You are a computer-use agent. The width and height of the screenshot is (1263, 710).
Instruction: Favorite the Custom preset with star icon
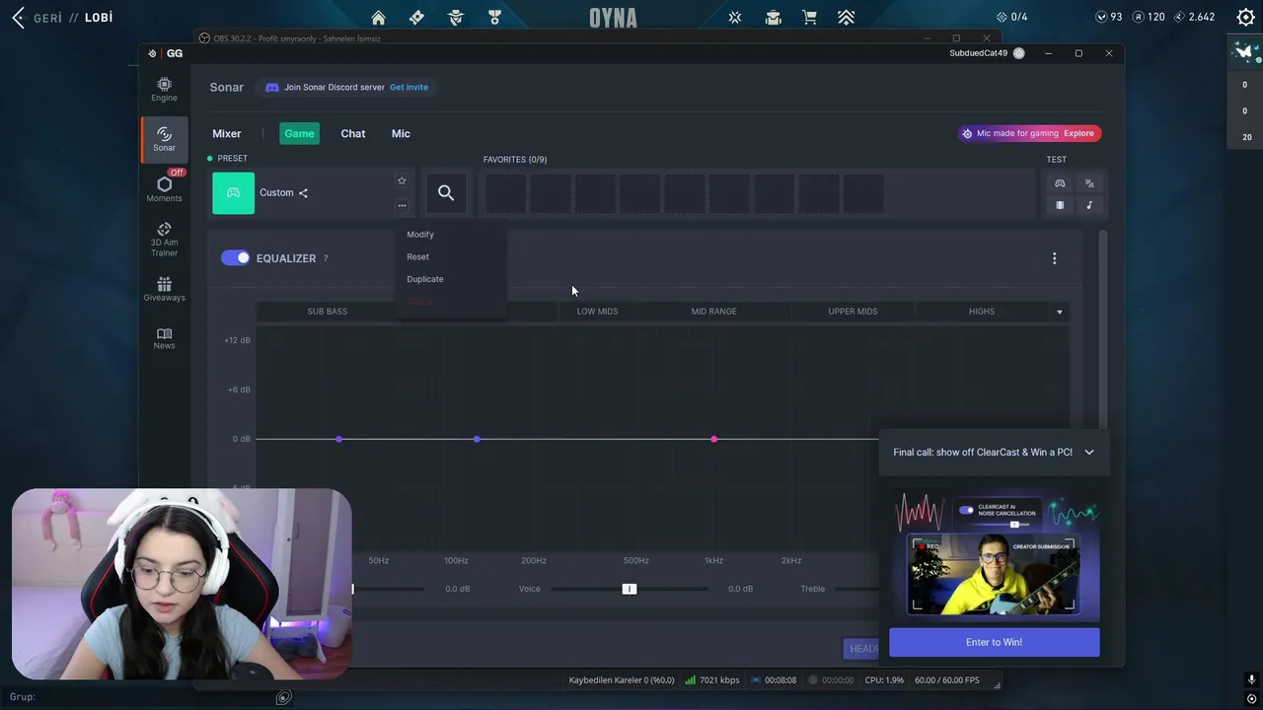[402, 180]
